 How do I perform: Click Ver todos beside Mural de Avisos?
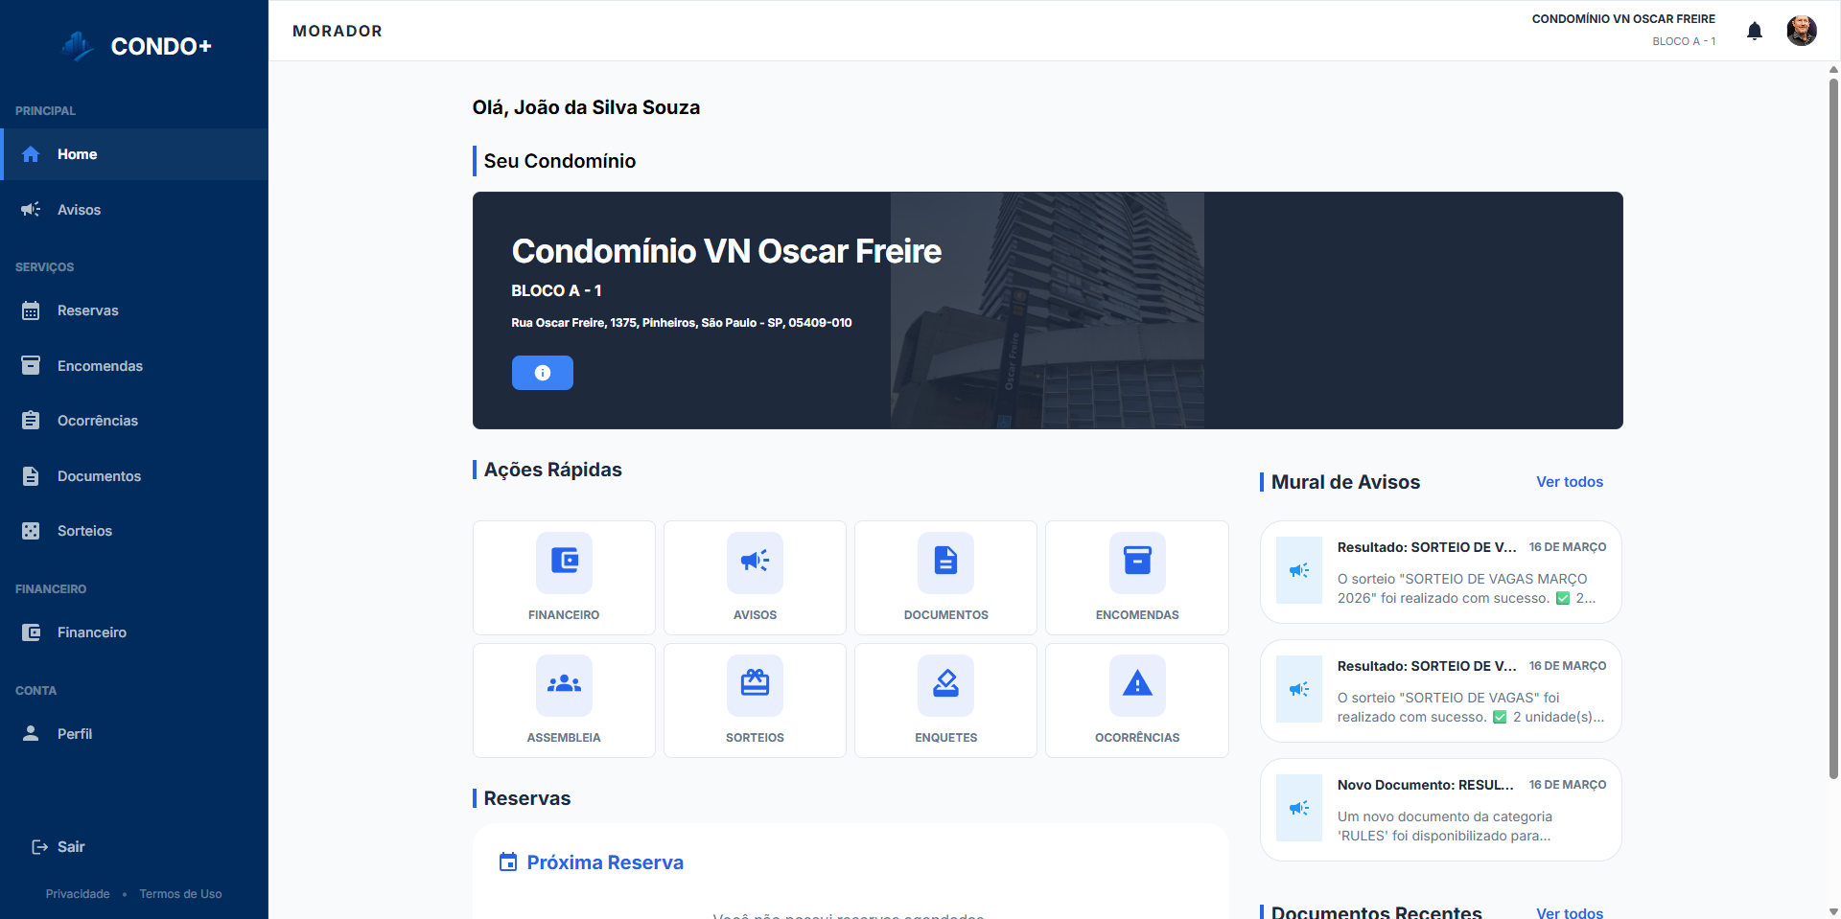tap(1569, 482)
